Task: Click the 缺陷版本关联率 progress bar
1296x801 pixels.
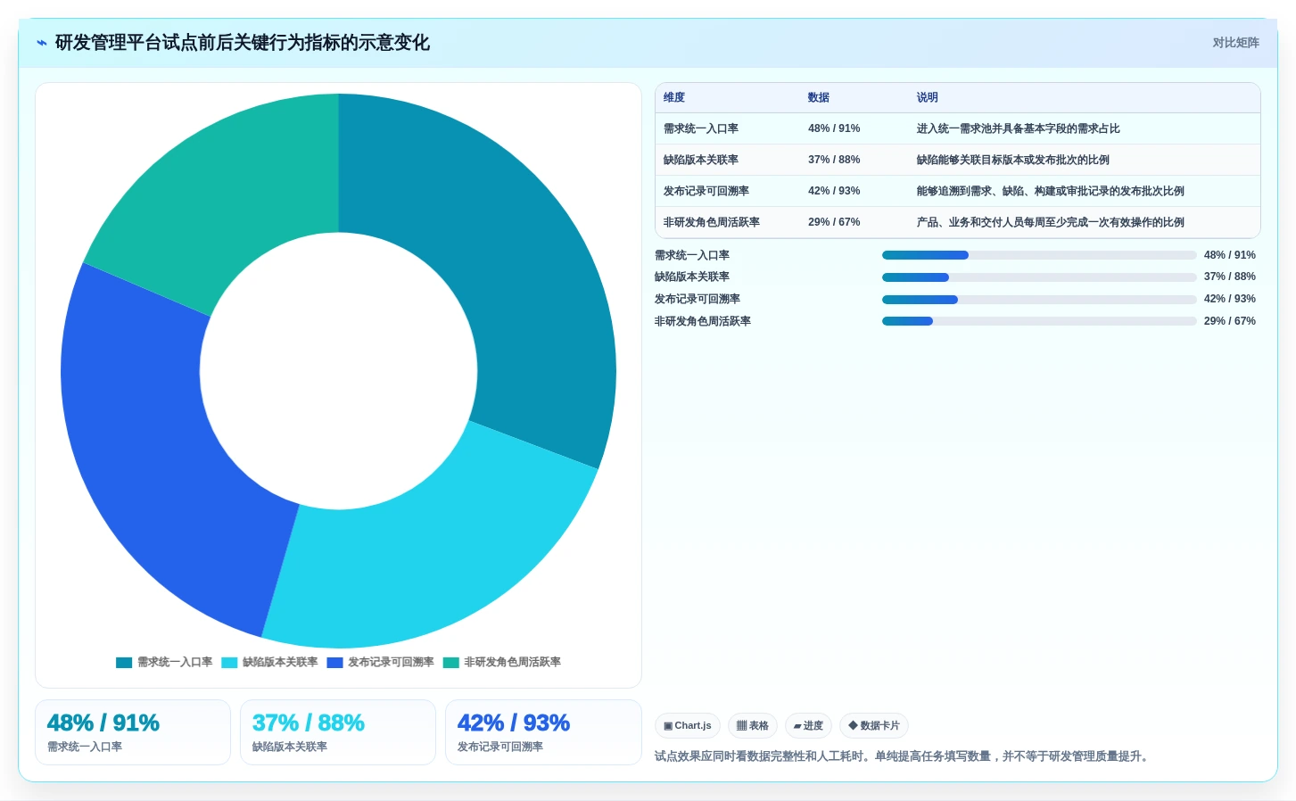Action: pyautogui.click(x=1039, y=277)
